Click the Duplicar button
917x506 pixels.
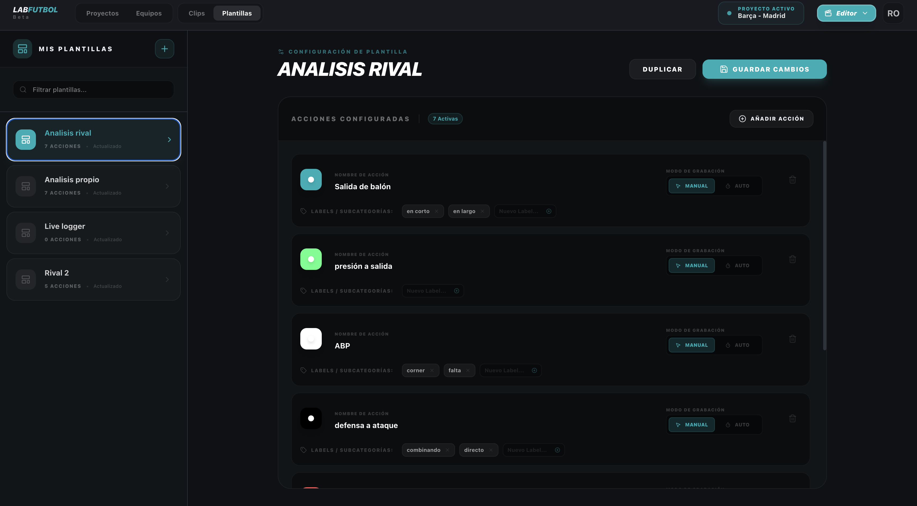663,69
